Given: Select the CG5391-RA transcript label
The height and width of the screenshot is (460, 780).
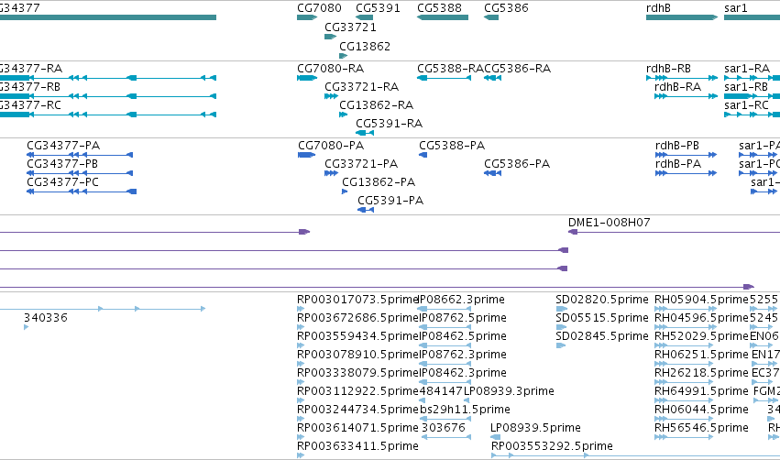Looking at the screenshot, I should pos(389,124).
